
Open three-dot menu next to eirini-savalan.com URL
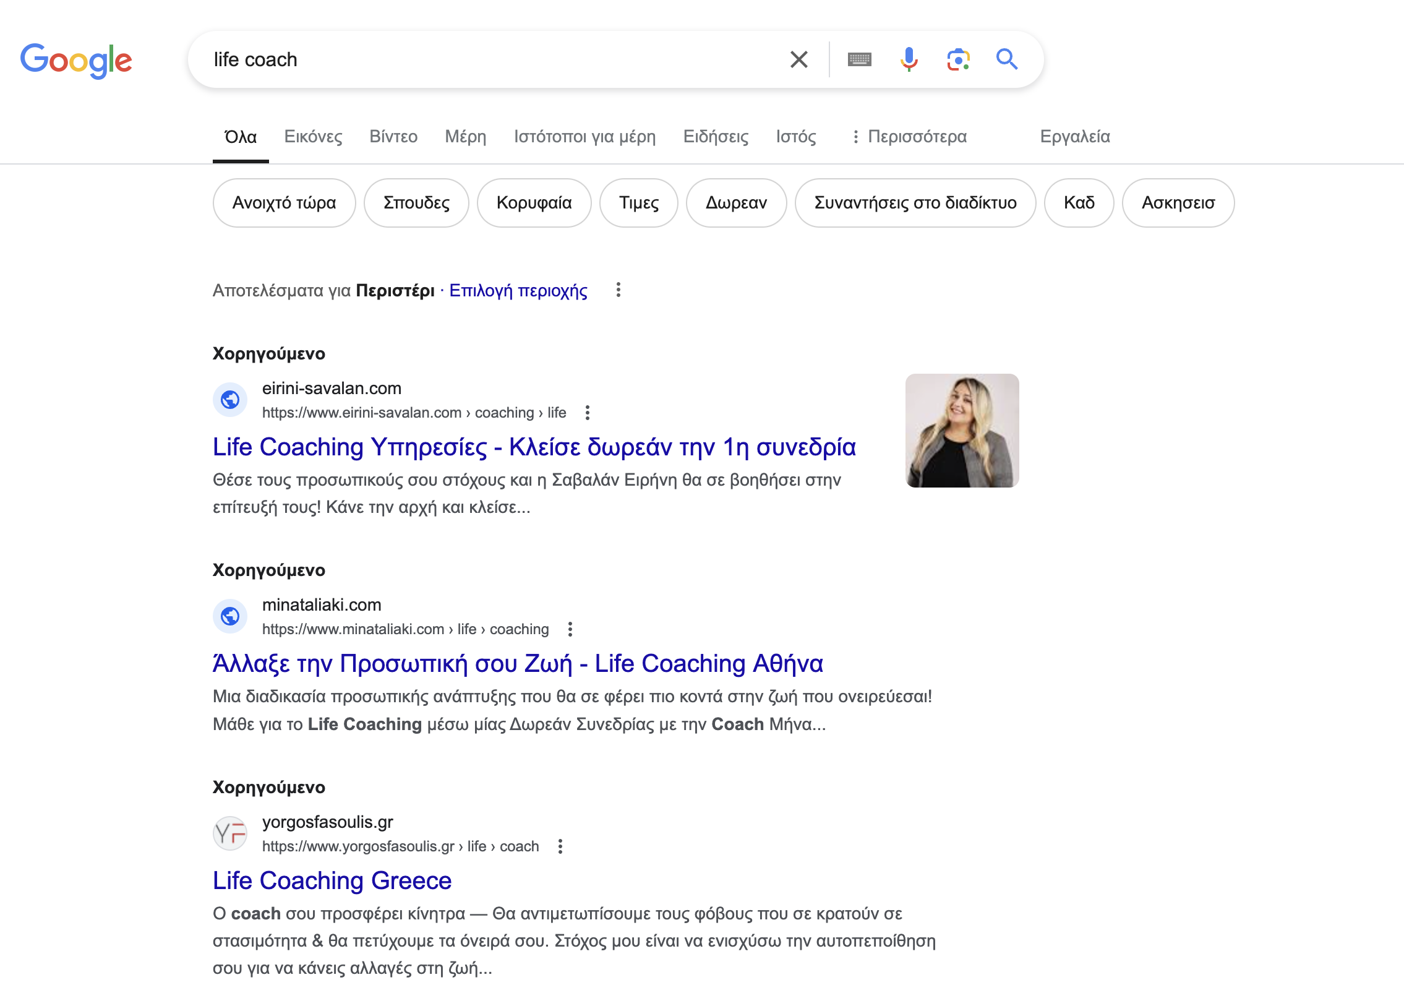point(587,412)
